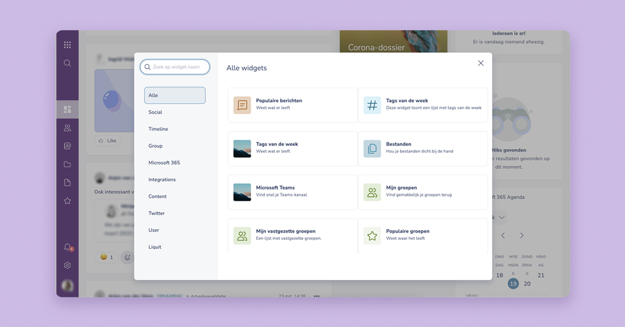The width and height of the screenshot is (625, 327).
Task: Click the hashtag icon of Tags van de week
Action: tap(372, 105)
